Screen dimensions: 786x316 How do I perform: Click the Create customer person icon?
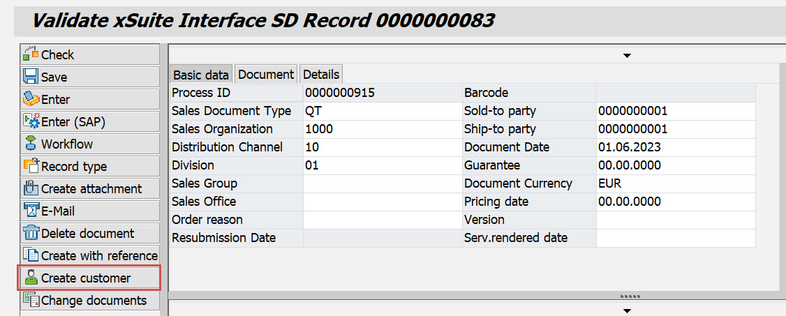tap(31, 278)
